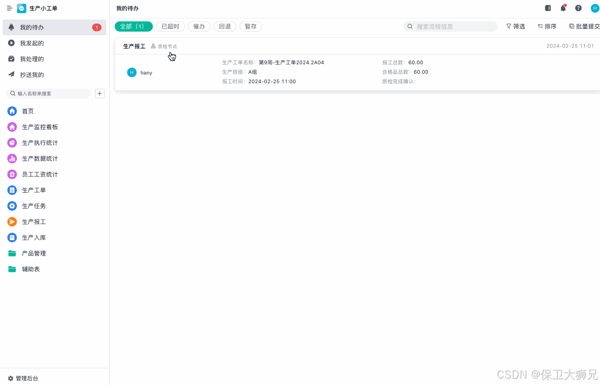
Task: Open the 排序 sort options
Action: click(x=547, y=26)
